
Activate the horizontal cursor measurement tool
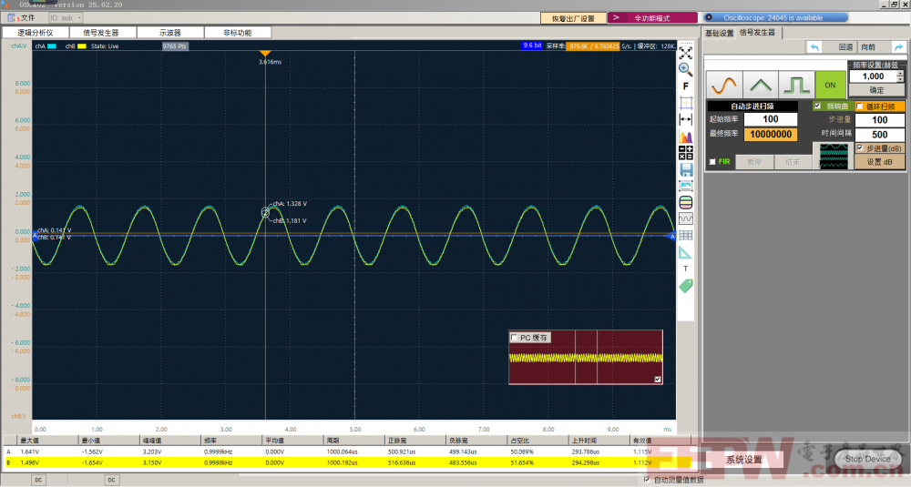click(686, 119)
